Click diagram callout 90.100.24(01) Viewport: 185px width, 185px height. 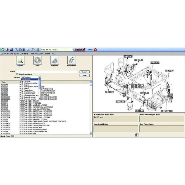click(x=137, y=85)
